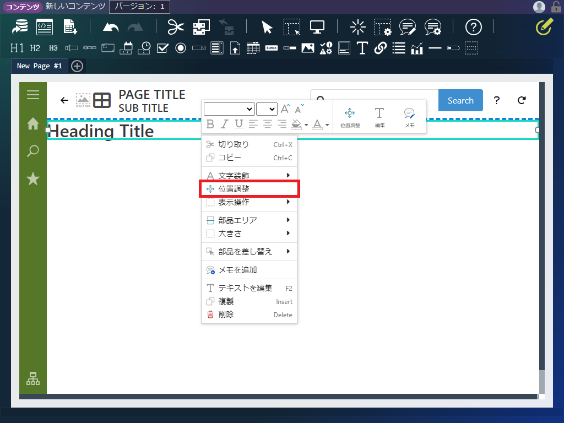Select 位置調整 in context menu
The width and height of the screenshot is (564, 423).
point(250,189)
